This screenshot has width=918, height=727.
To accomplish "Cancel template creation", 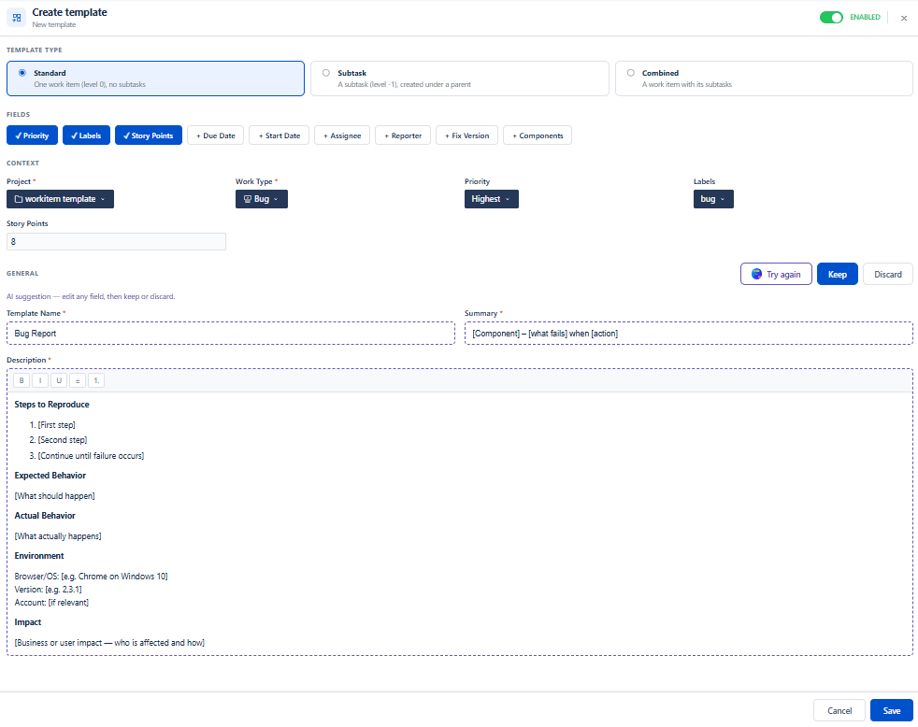I will 839,710.
